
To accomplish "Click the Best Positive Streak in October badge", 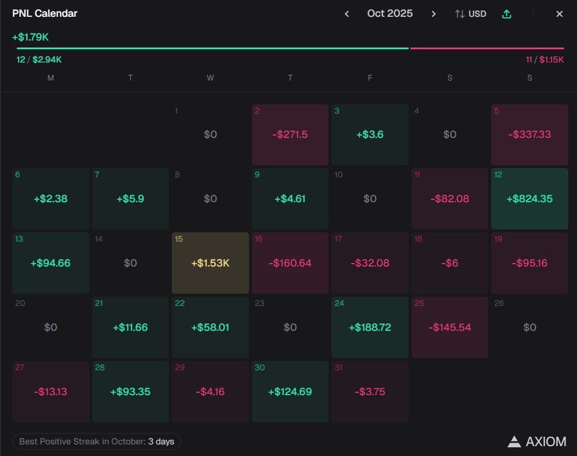I will [96, 442].
